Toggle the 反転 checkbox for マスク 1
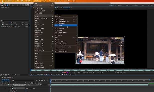The height and width of the screenshot is (92, 154). pos(32,88)
